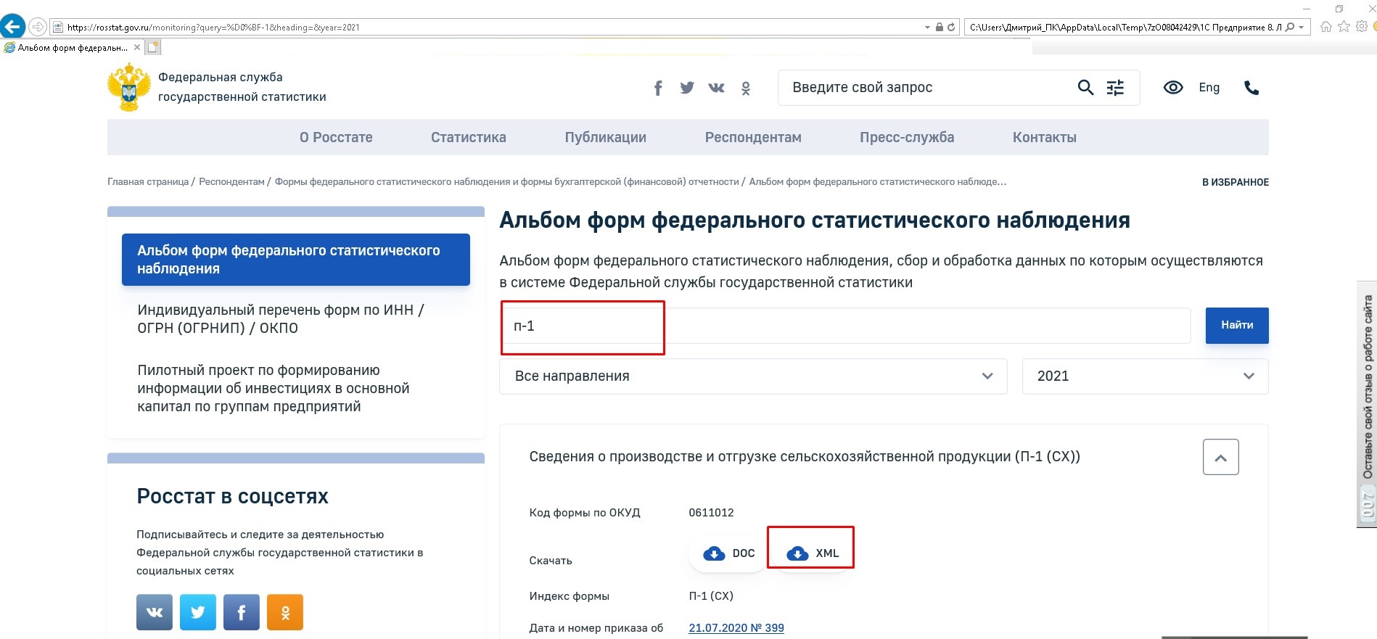Collapse the П-1 (СХ) form section
The height and width of the screenshot is (639, 1377).
click(1220, 457)
